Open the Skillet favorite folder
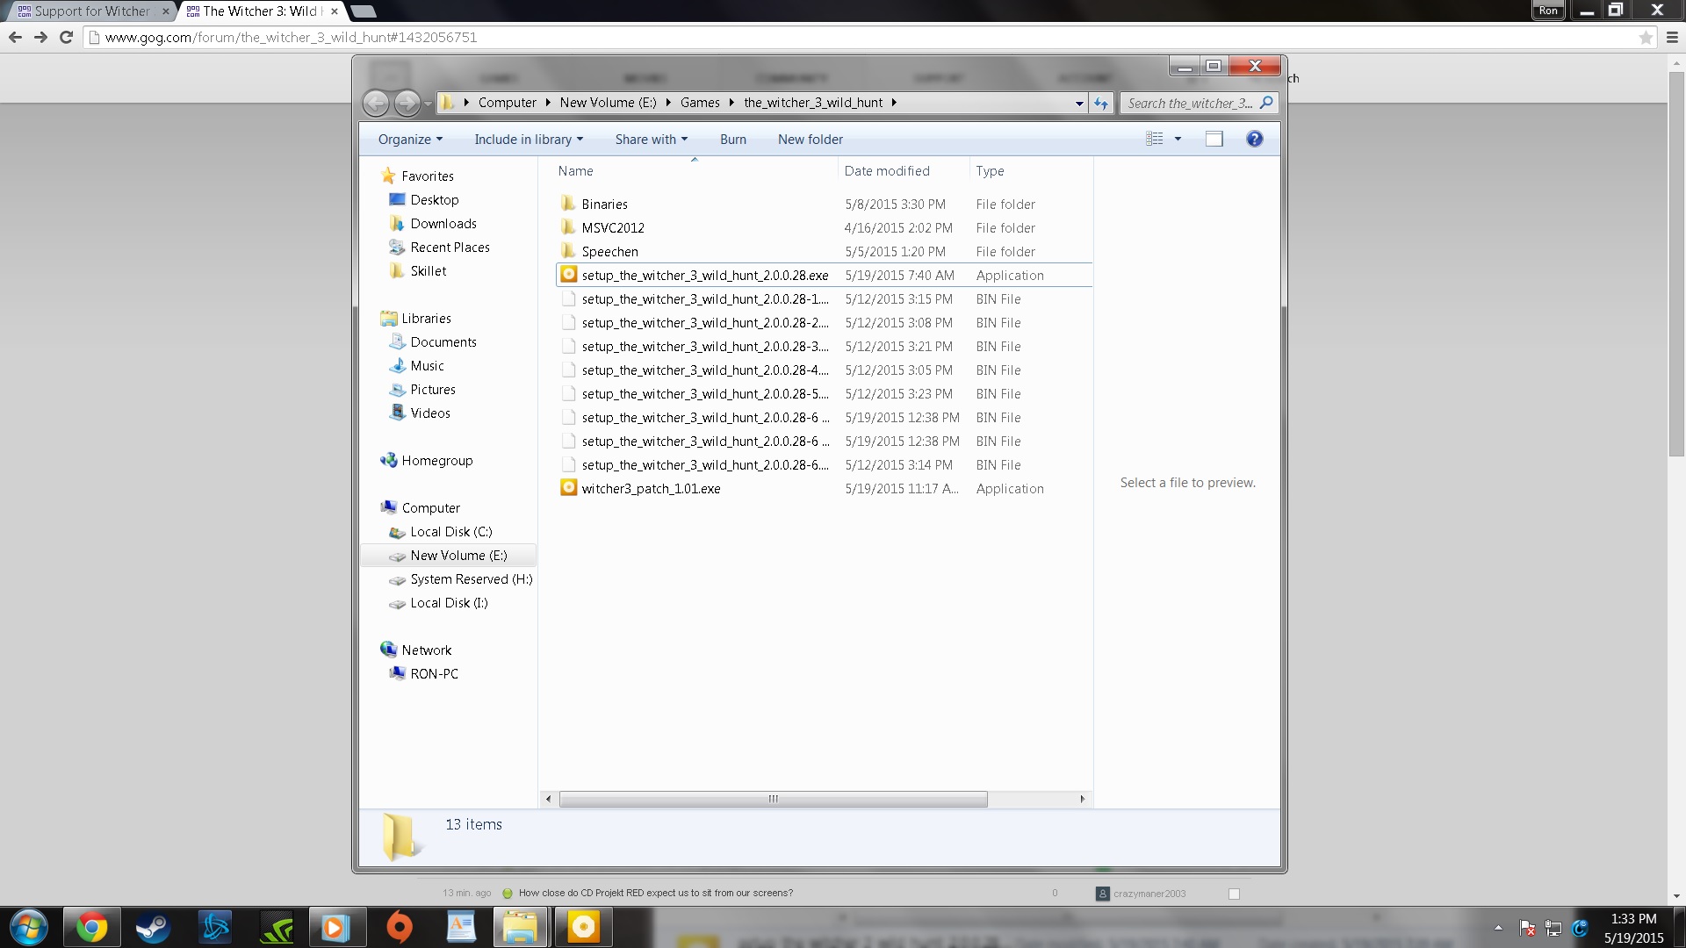Screen dimensions: 1686x948 point(428,271)
